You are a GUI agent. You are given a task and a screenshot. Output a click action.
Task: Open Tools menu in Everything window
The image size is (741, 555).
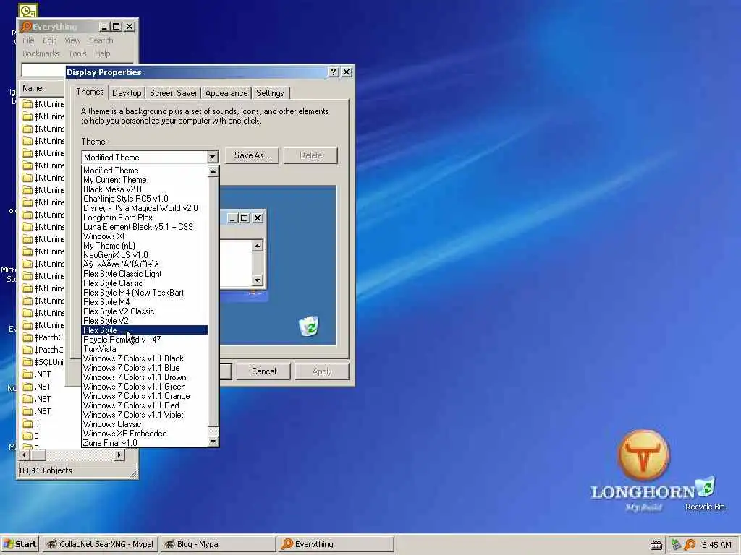[x=77, y=53]
